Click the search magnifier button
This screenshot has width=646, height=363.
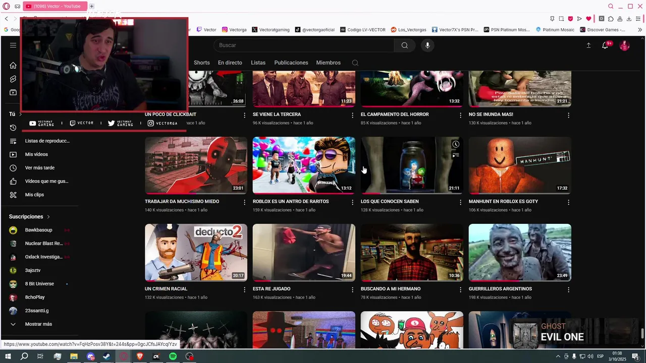pos(404,45)
